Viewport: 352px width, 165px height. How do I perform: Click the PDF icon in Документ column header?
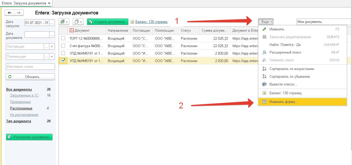72,30
